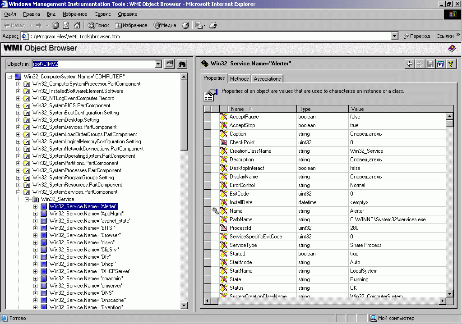This screenshot has height=324, width=462.
Task: Click the WMI help book icon
Action: click(x=452, y=48)
